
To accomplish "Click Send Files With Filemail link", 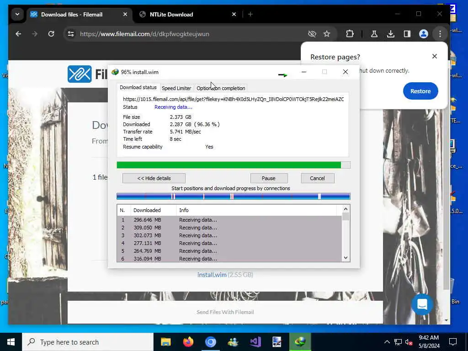I will coord(225,312).
